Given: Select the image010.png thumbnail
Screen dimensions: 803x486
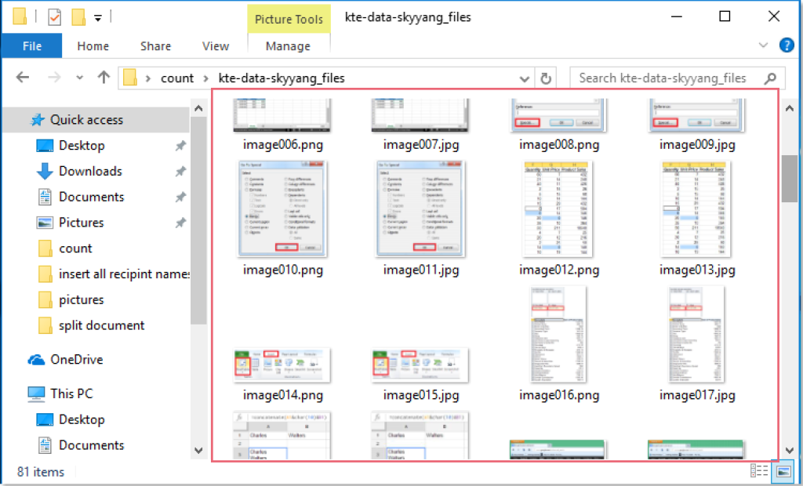Looking at the screenshot, I should pos(281,209).
